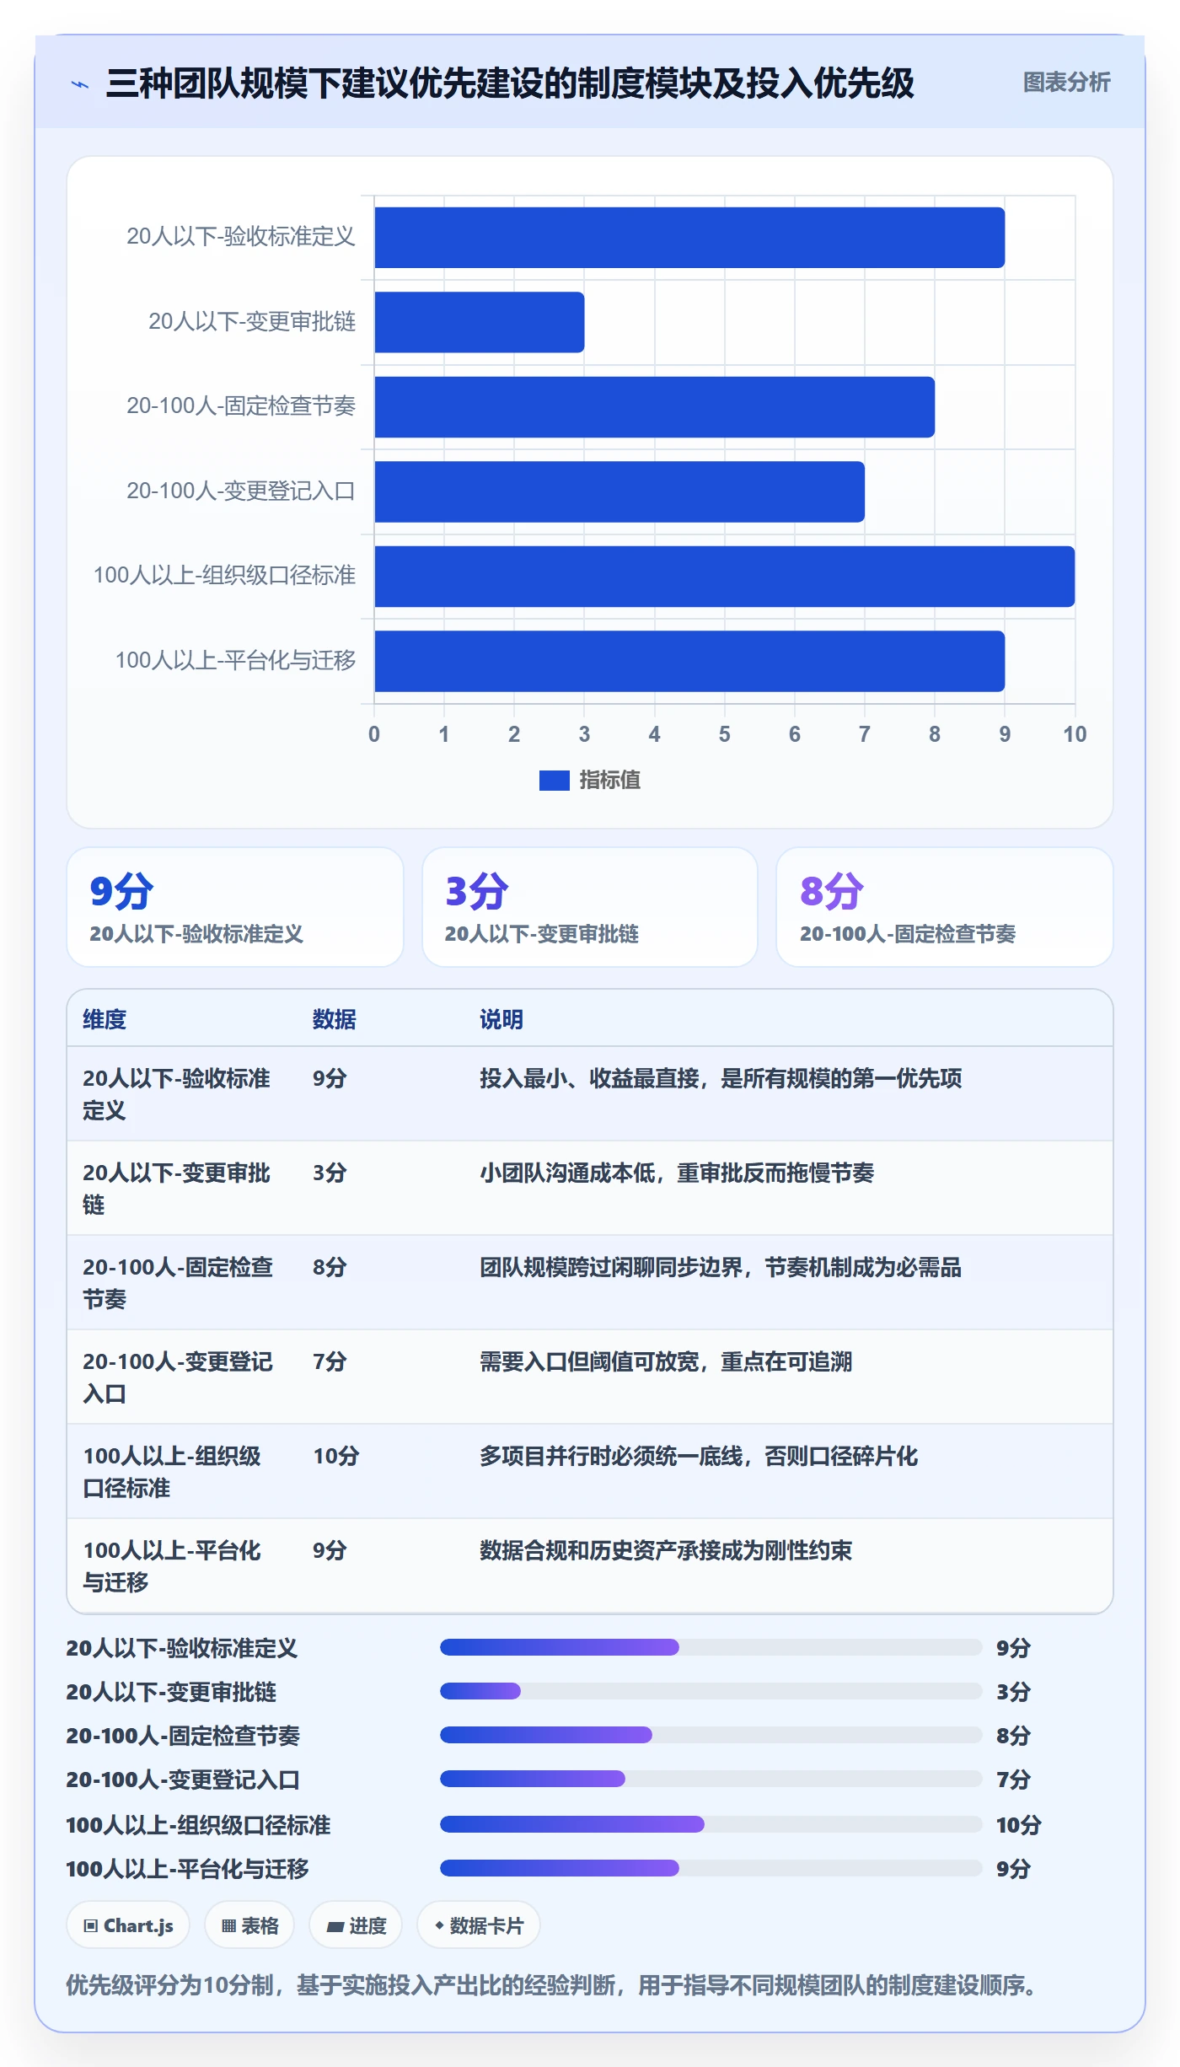This screenshot has height=2067, width=1180.
Task: Click the 指标值 legend label
Action: [x=610, y=781]
